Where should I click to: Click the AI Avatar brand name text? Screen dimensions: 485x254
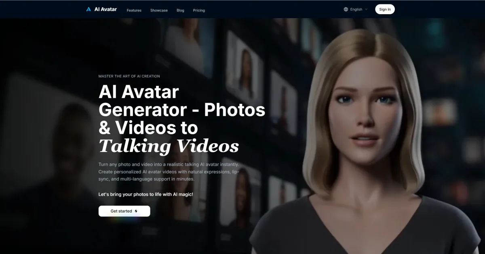[105, 9]
